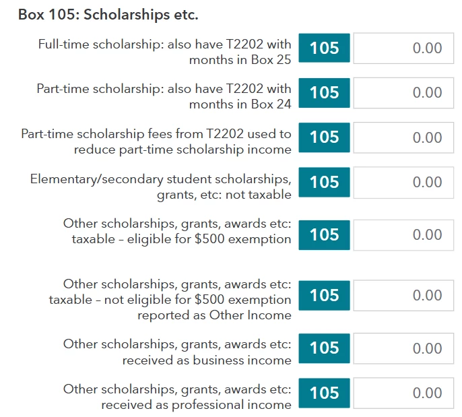Image resolution: width=462 pixels, height=417 pixels.
Task: Focus the business income scholarships amount field
Action: [x=403, y=348]
